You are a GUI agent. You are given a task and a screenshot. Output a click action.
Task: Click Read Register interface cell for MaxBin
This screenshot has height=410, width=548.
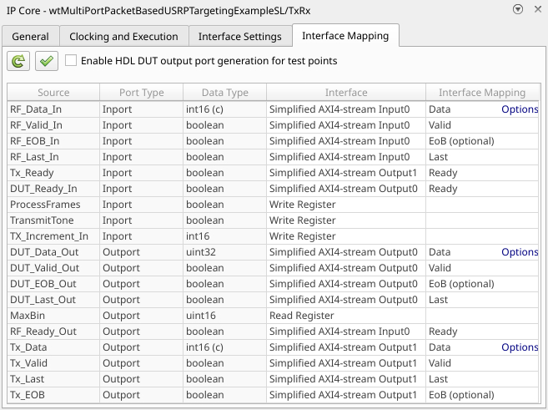346,316
